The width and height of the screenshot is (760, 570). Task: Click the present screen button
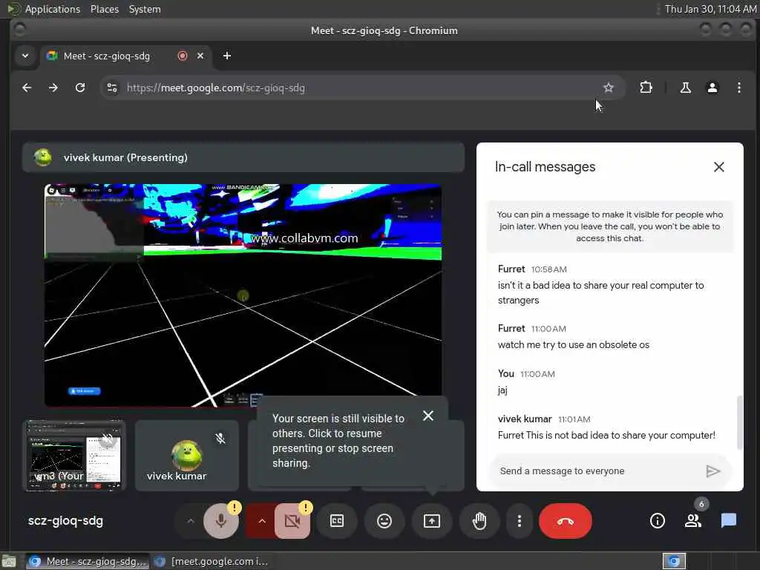pyautogui.click(x=432, y=521)
